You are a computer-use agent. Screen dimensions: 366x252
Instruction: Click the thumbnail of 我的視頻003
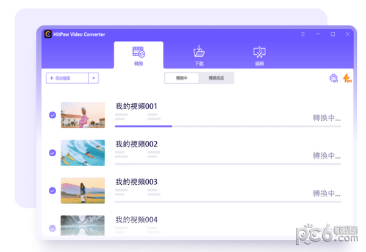coord(83,190)
